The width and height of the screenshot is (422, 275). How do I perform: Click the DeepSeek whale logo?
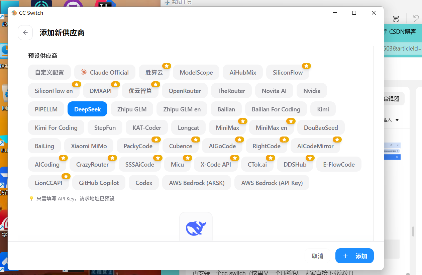196,228
